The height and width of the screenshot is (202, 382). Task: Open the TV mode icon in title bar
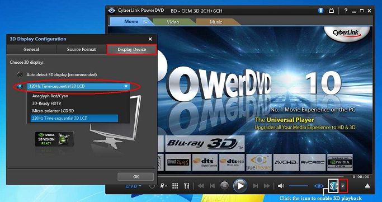click(x=331, y=11)
